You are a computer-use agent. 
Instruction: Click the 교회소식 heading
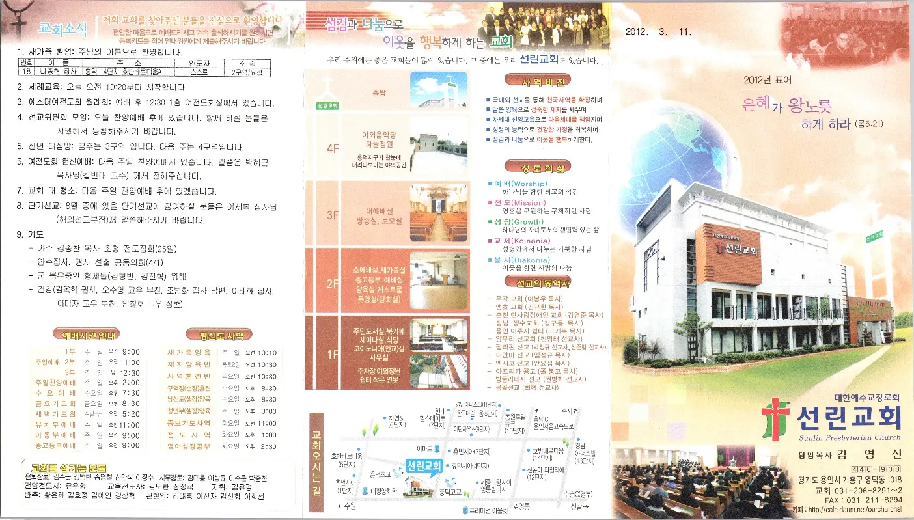62,28
